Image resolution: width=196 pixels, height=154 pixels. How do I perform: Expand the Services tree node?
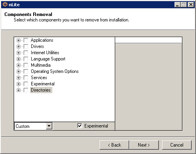point(18,78)
